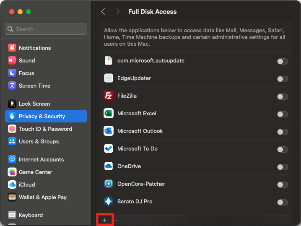Click the Microsoft To Do checkmark icon
The image size is (301, 226).
[x=109, y=148]
